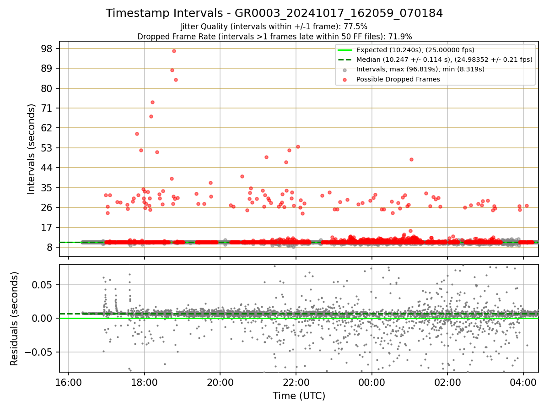The width and height of the screenshot is (549, 412).
Task: Click the 'Residuals (seconds)' y-axis label
Action: coord(14,319)
